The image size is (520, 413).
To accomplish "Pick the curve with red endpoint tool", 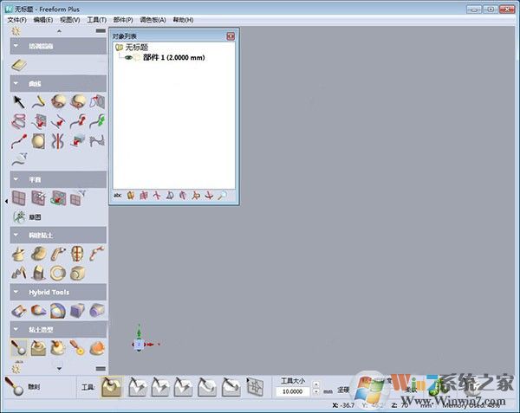I will (19, 140).
